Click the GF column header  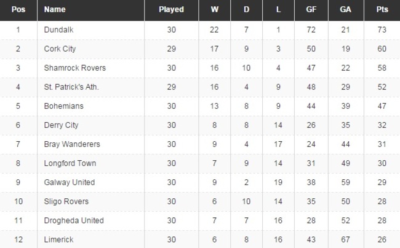point(311,10)
